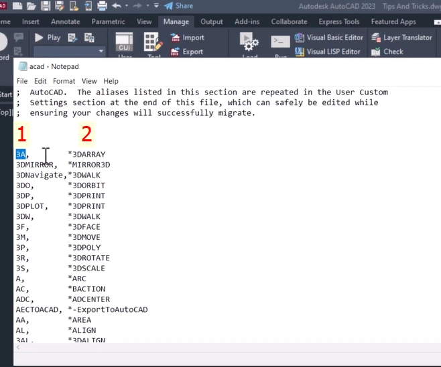
Task: Click the AECTOACAD alias text
Action: (37, 309)
